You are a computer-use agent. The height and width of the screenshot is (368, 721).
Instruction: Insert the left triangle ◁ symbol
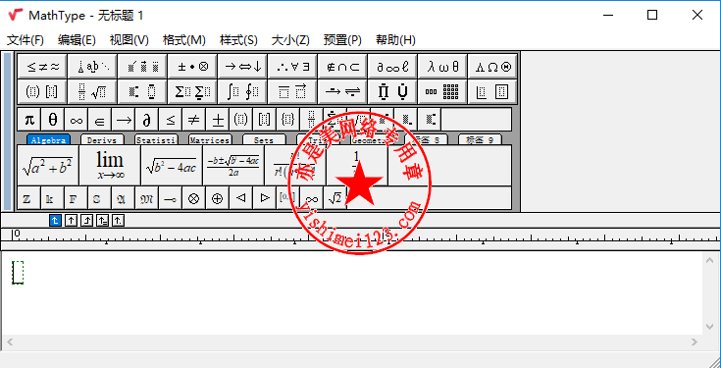pos(240,198)
